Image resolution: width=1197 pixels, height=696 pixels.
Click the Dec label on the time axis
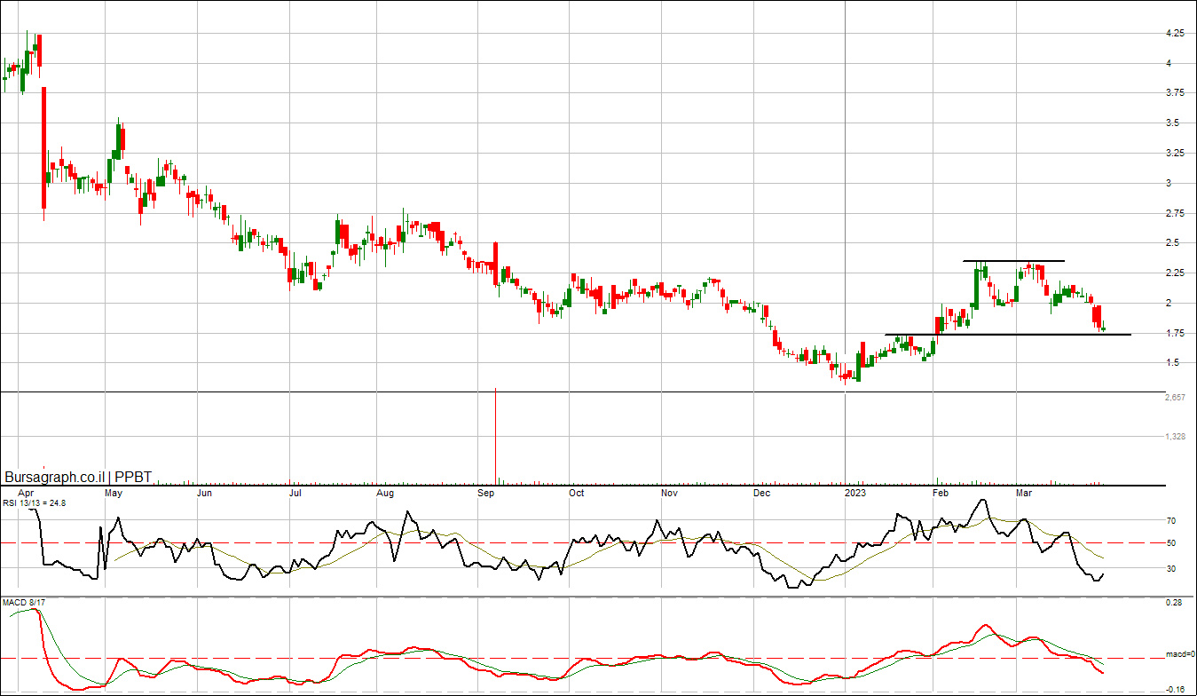pos(761,493)
